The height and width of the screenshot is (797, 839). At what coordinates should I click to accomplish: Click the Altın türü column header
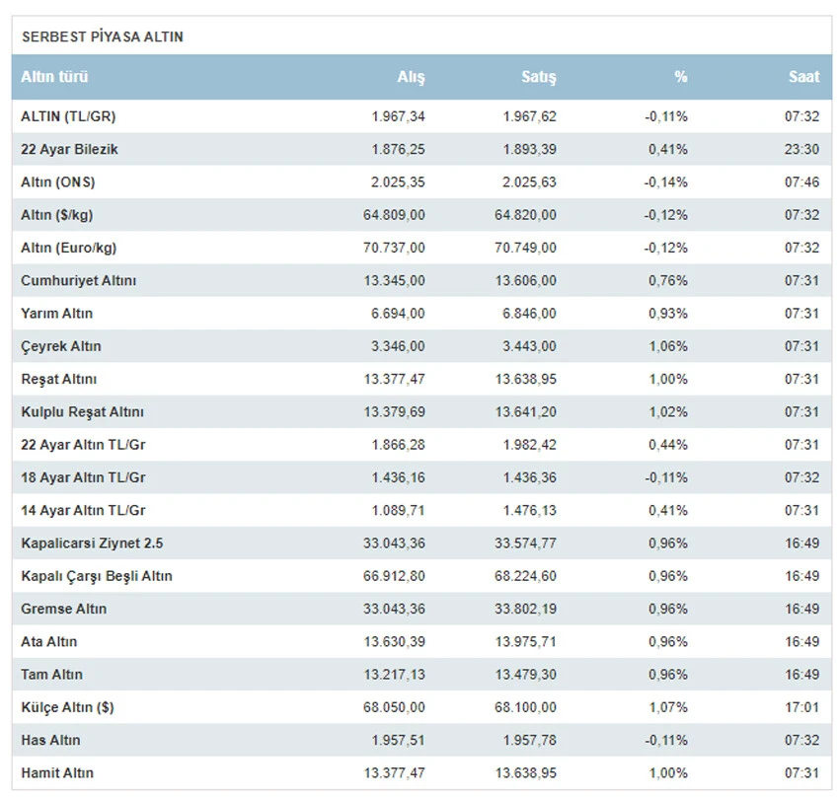(x=54, y=77)
